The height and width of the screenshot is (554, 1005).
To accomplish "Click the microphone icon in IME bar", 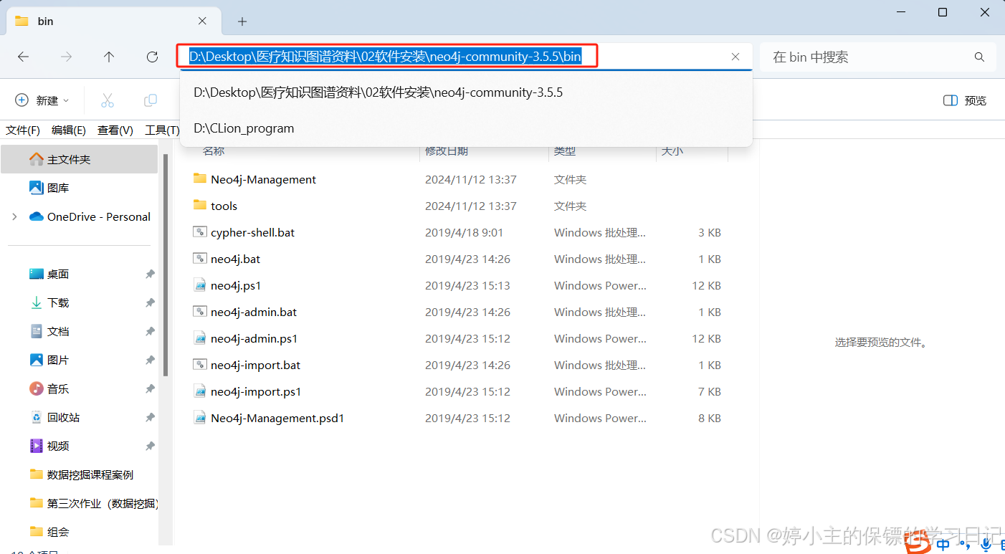I will pyautogui.click(x=986, y=545).
